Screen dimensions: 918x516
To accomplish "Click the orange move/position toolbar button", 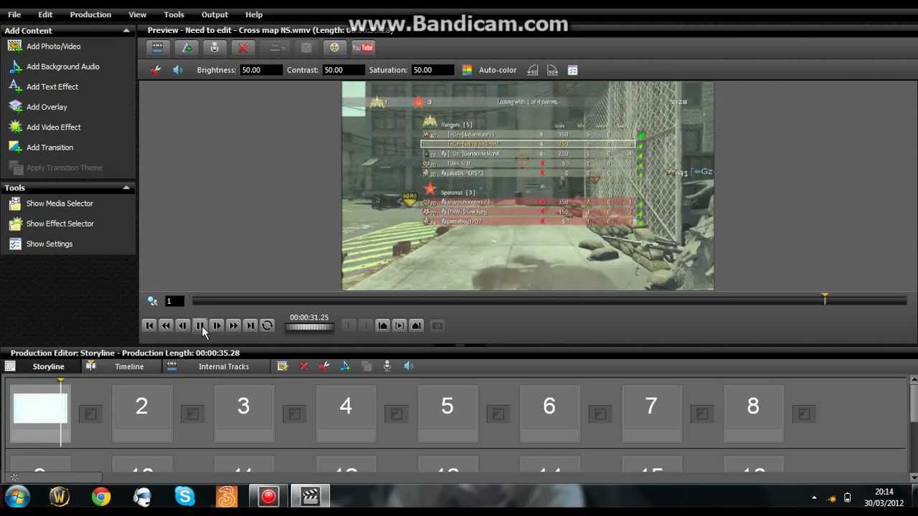I will [334, 47].
